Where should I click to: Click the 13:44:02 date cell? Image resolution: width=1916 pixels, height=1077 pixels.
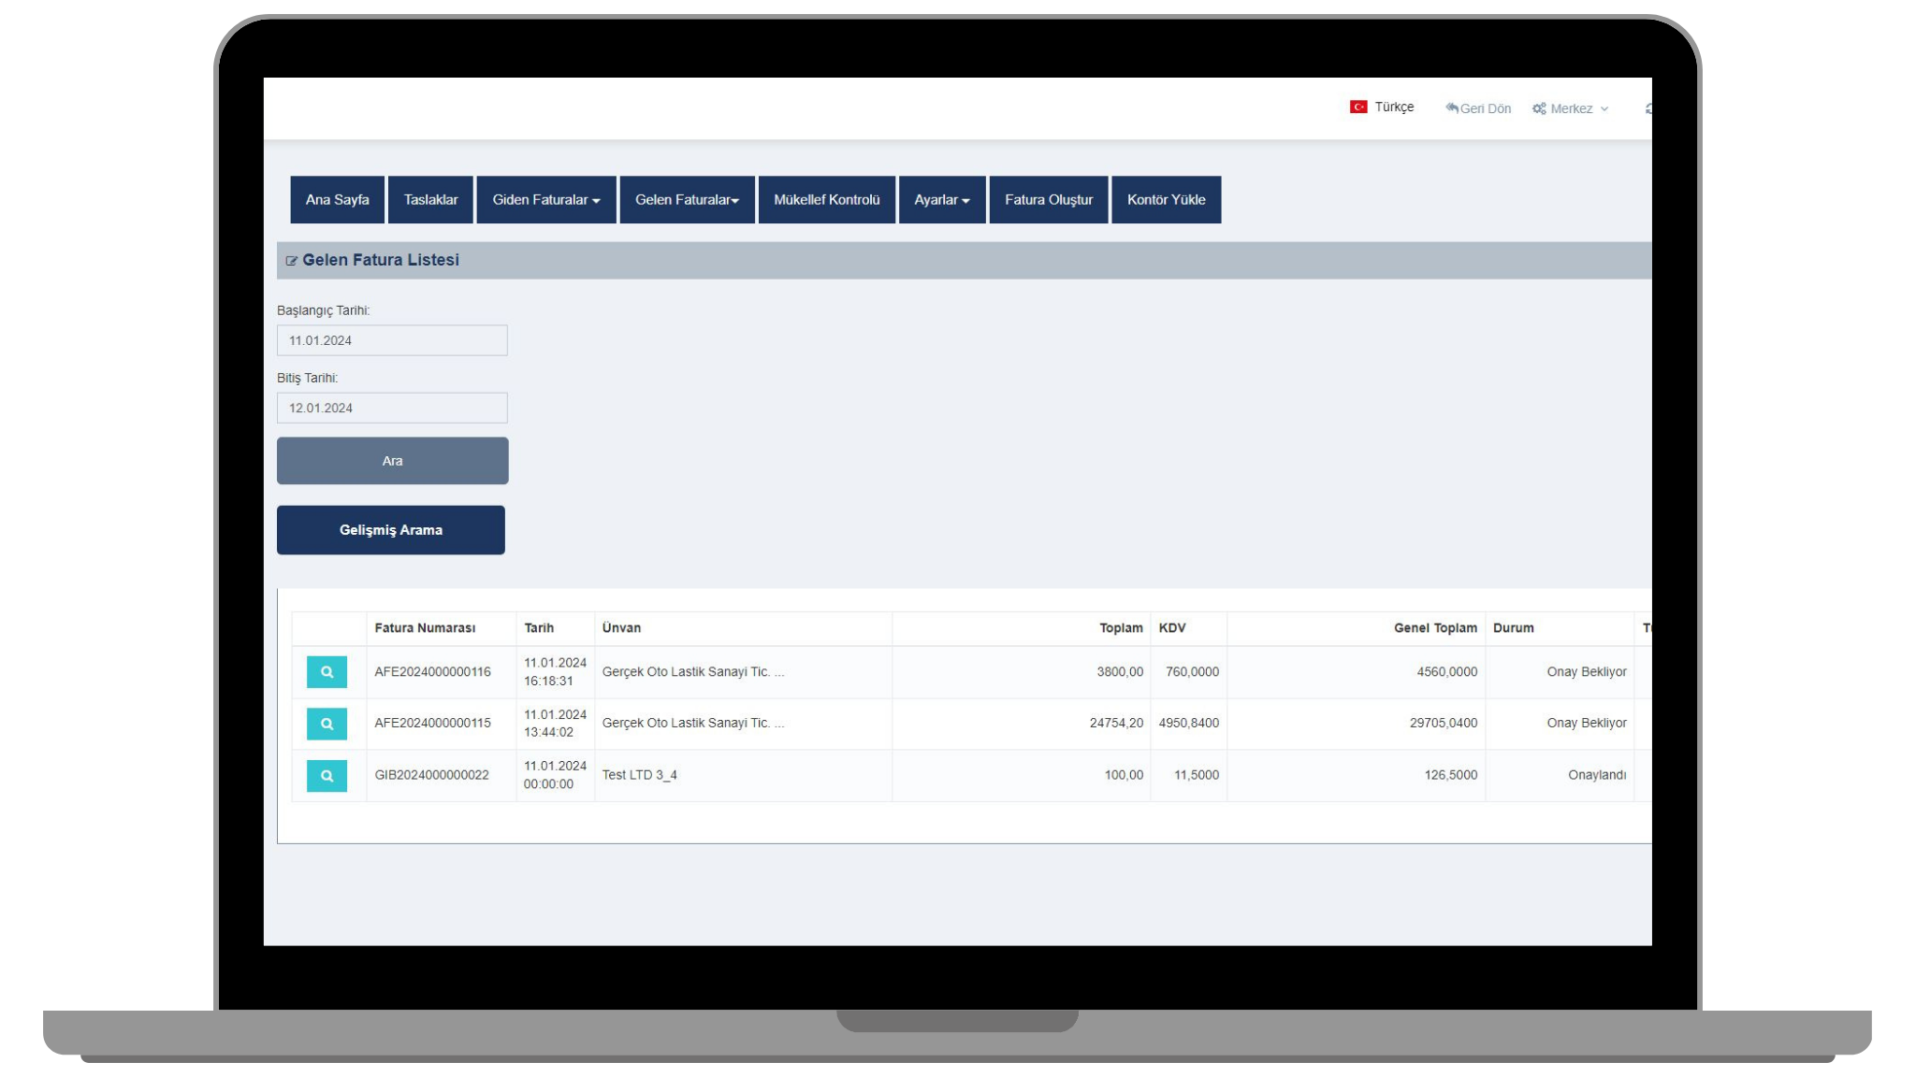pos(556,724)
